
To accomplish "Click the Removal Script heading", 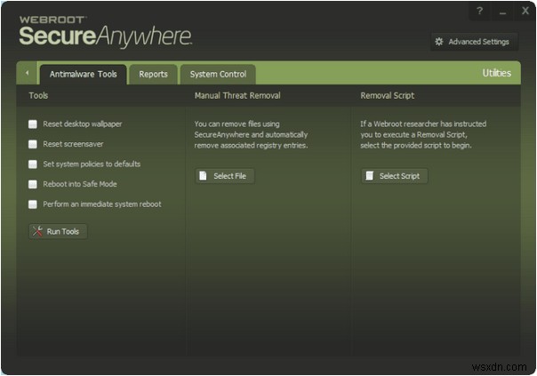I will point(388,95).
